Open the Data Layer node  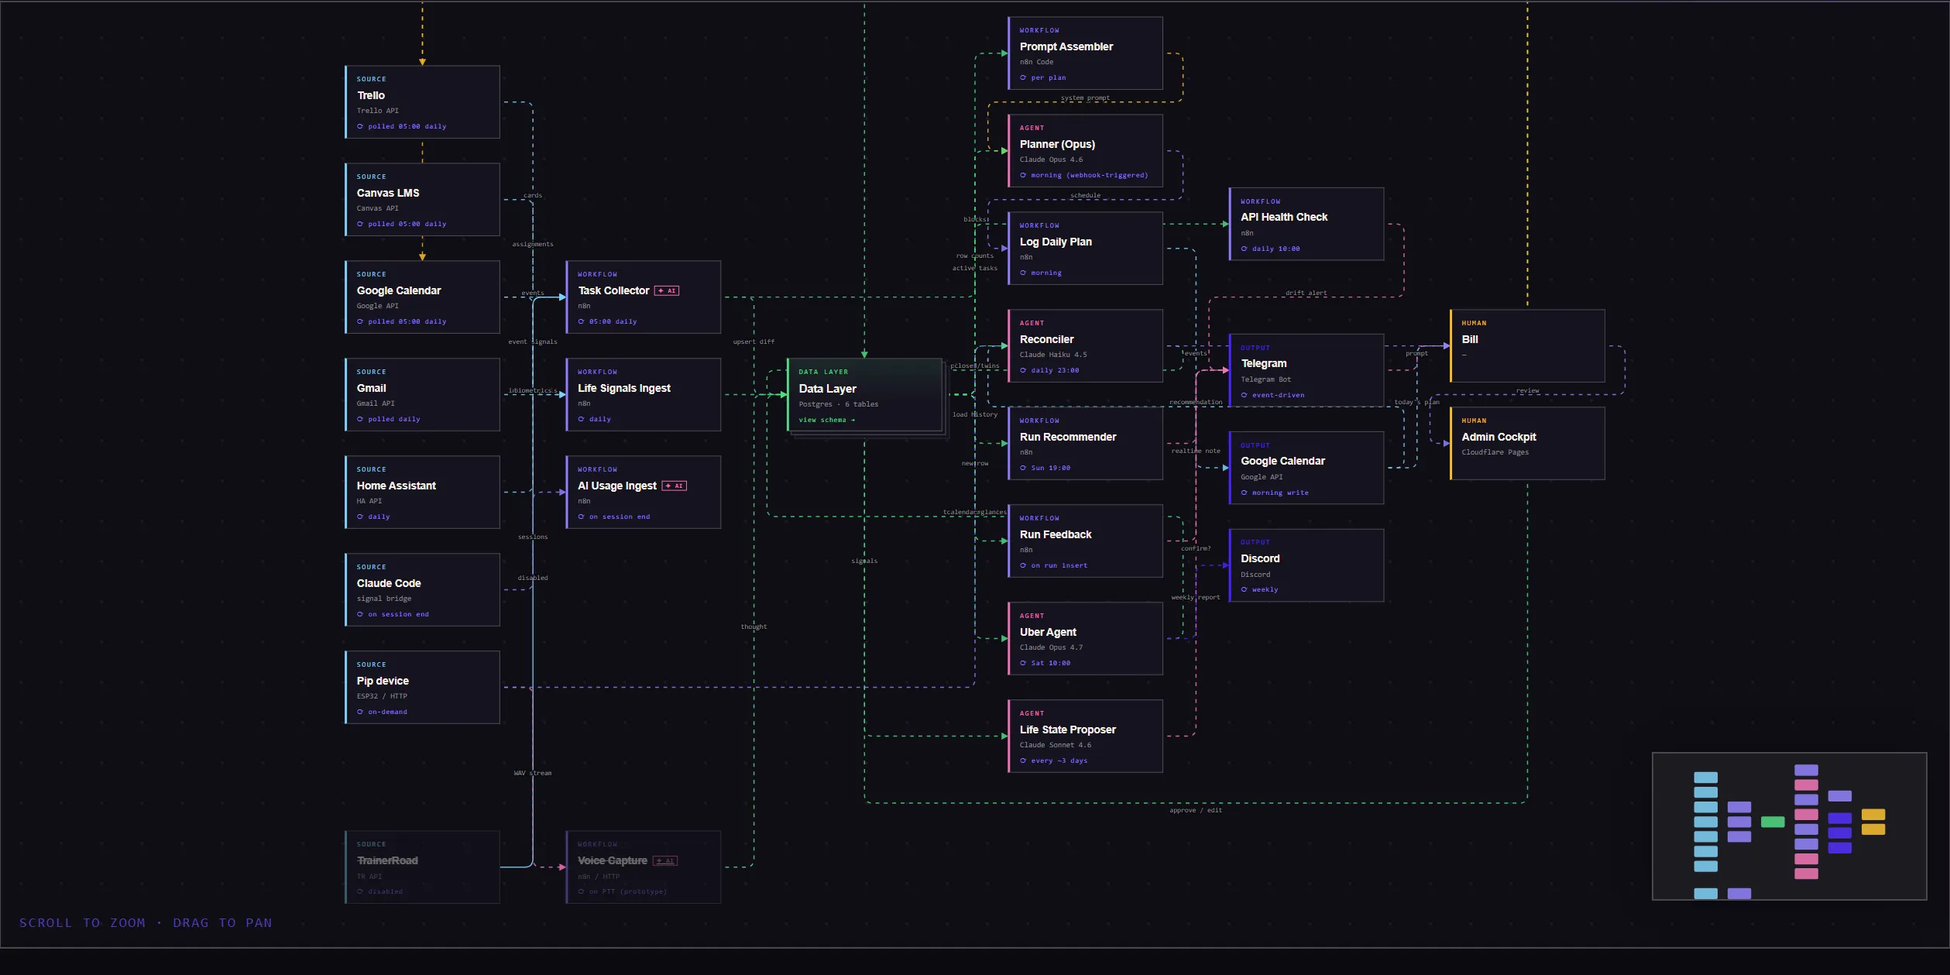point(864,395)
